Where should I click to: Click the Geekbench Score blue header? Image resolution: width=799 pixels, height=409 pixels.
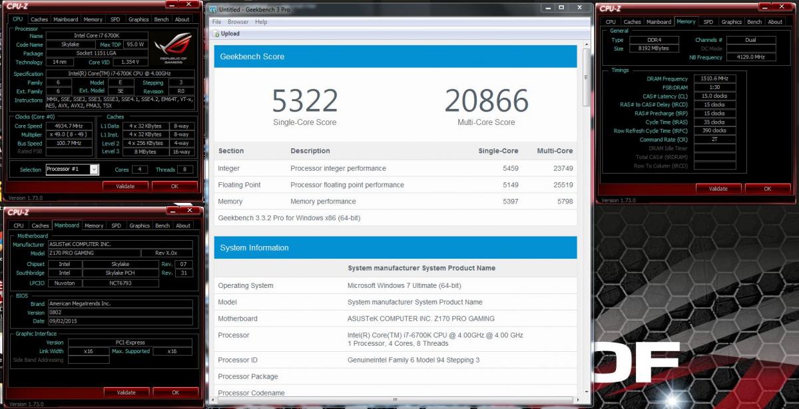click(x=396, y=57)
